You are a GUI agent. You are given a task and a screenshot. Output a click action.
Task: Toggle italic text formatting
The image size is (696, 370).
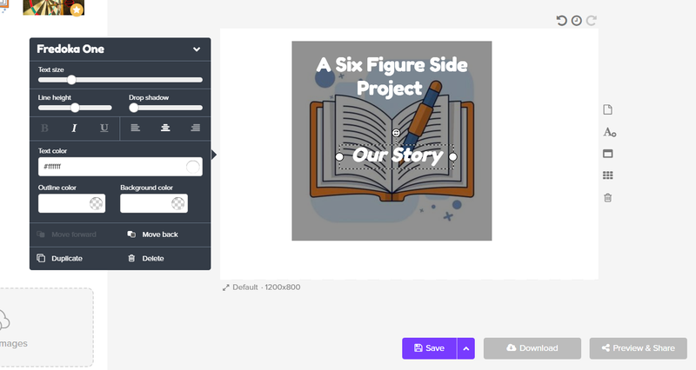[x=74, y=128]
